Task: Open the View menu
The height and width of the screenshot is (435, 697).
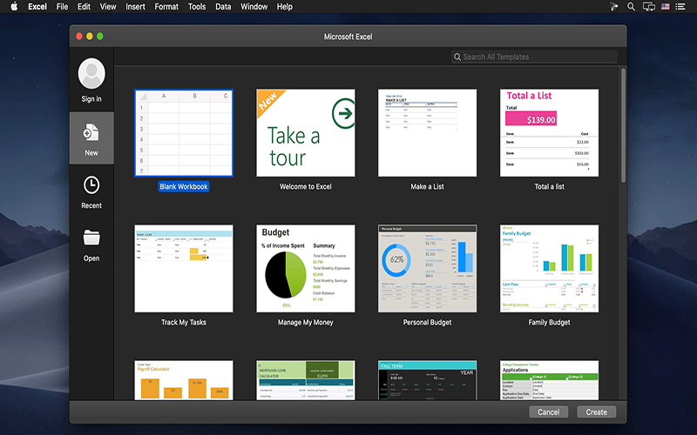Action: [x=107, y=6]
